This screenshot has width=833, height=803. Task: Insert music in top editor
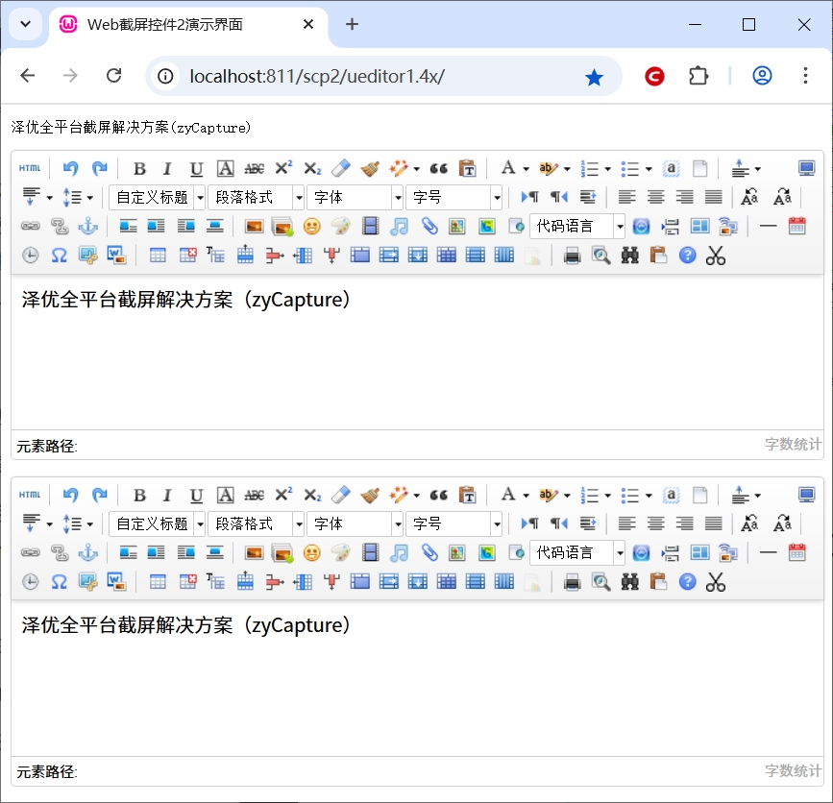(399, 227)
